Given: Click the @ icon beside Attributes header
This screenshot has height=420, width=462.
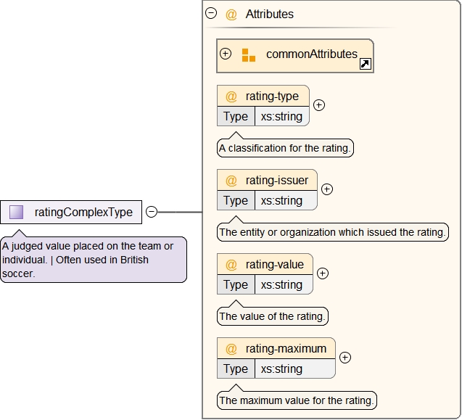Looking at the screenshot, I should (x=231, y=14).
